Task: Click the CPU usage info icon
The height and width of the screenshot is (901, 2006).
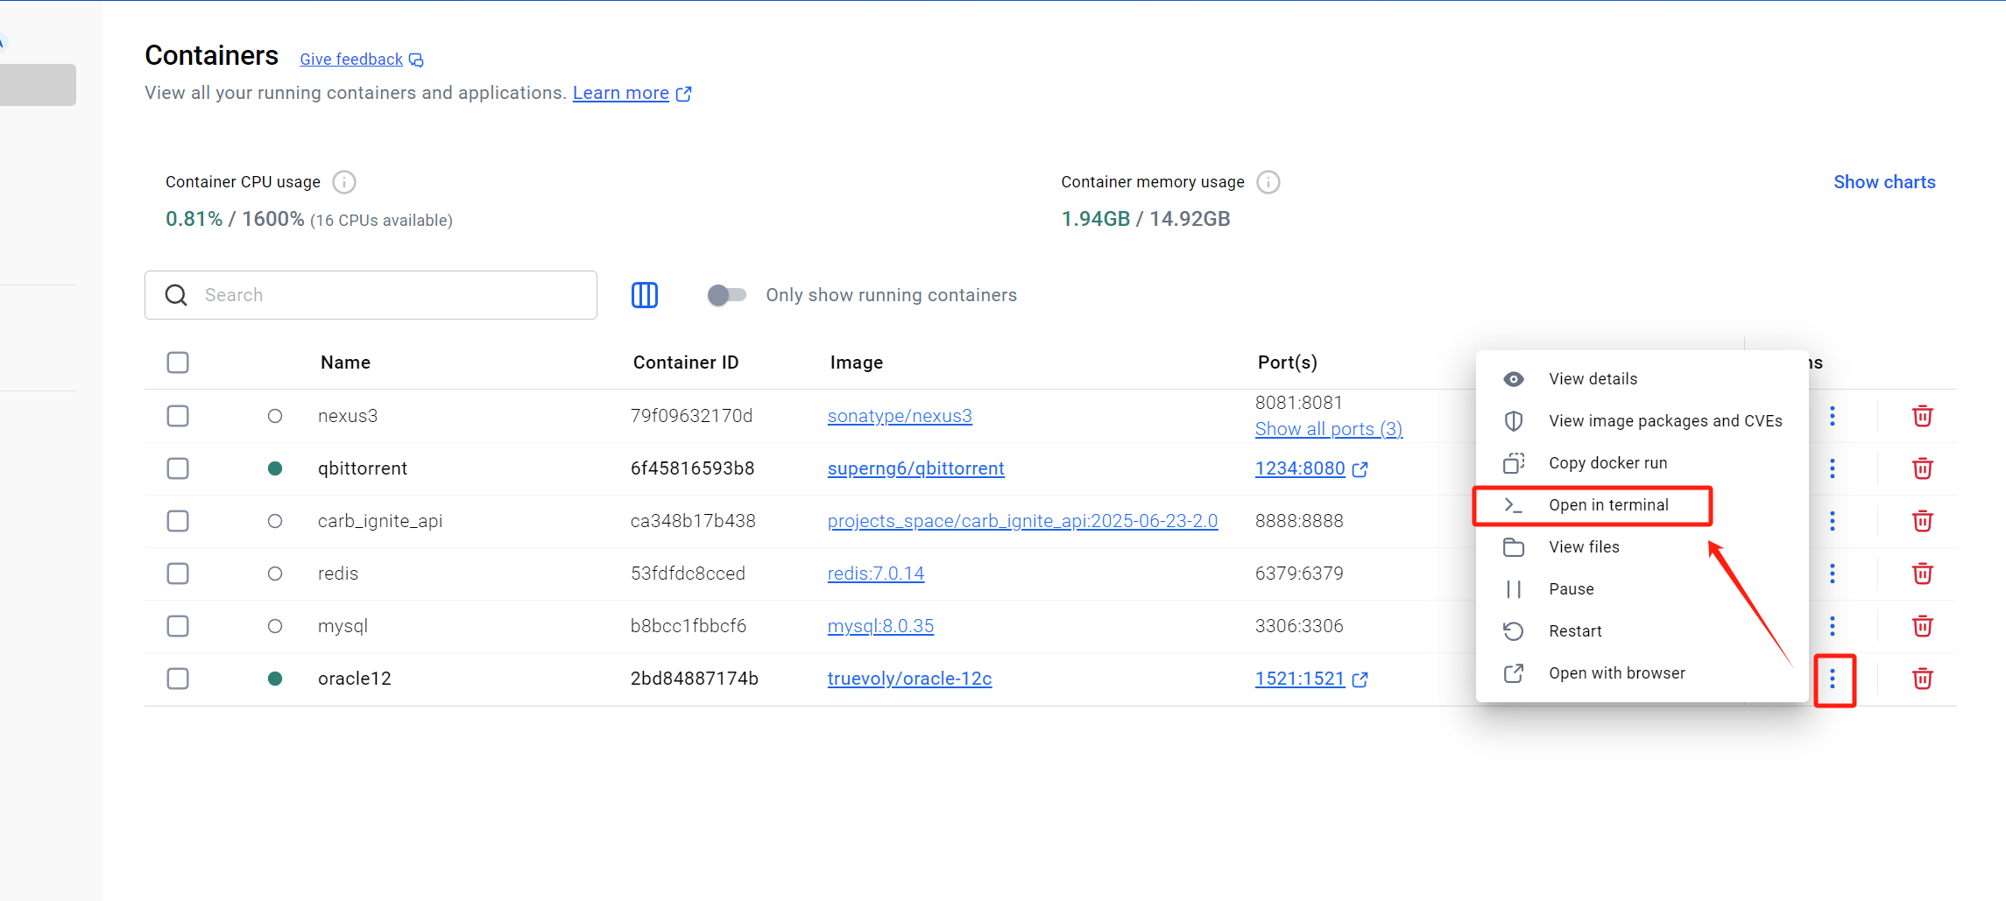Action: pos(344,182)
